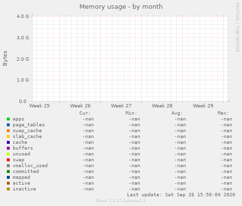Image resolution: width=242 pixels, height=206 pixels.
Task: Click the navy mapped legend swatch
Action: [x=8, y=177]
